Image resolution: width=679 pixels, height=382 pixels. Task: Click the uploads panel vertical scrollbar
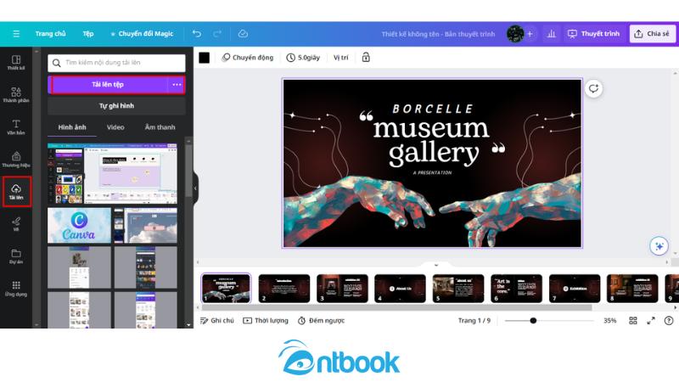[188, 171]
